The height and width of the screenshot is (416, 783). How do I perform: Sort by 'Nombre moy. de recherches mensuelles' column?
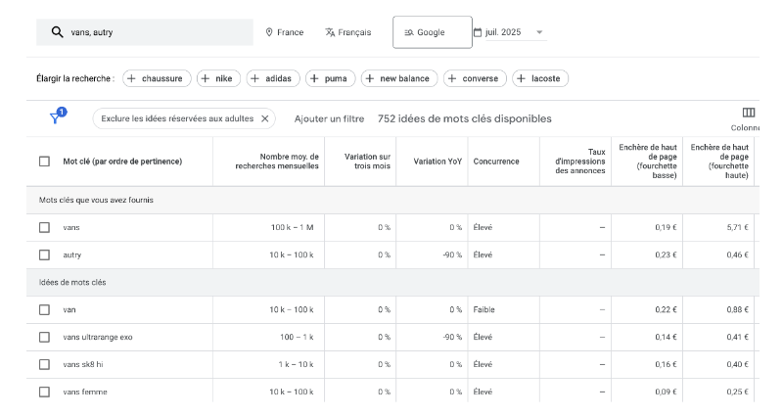click(x=277, y=162)
